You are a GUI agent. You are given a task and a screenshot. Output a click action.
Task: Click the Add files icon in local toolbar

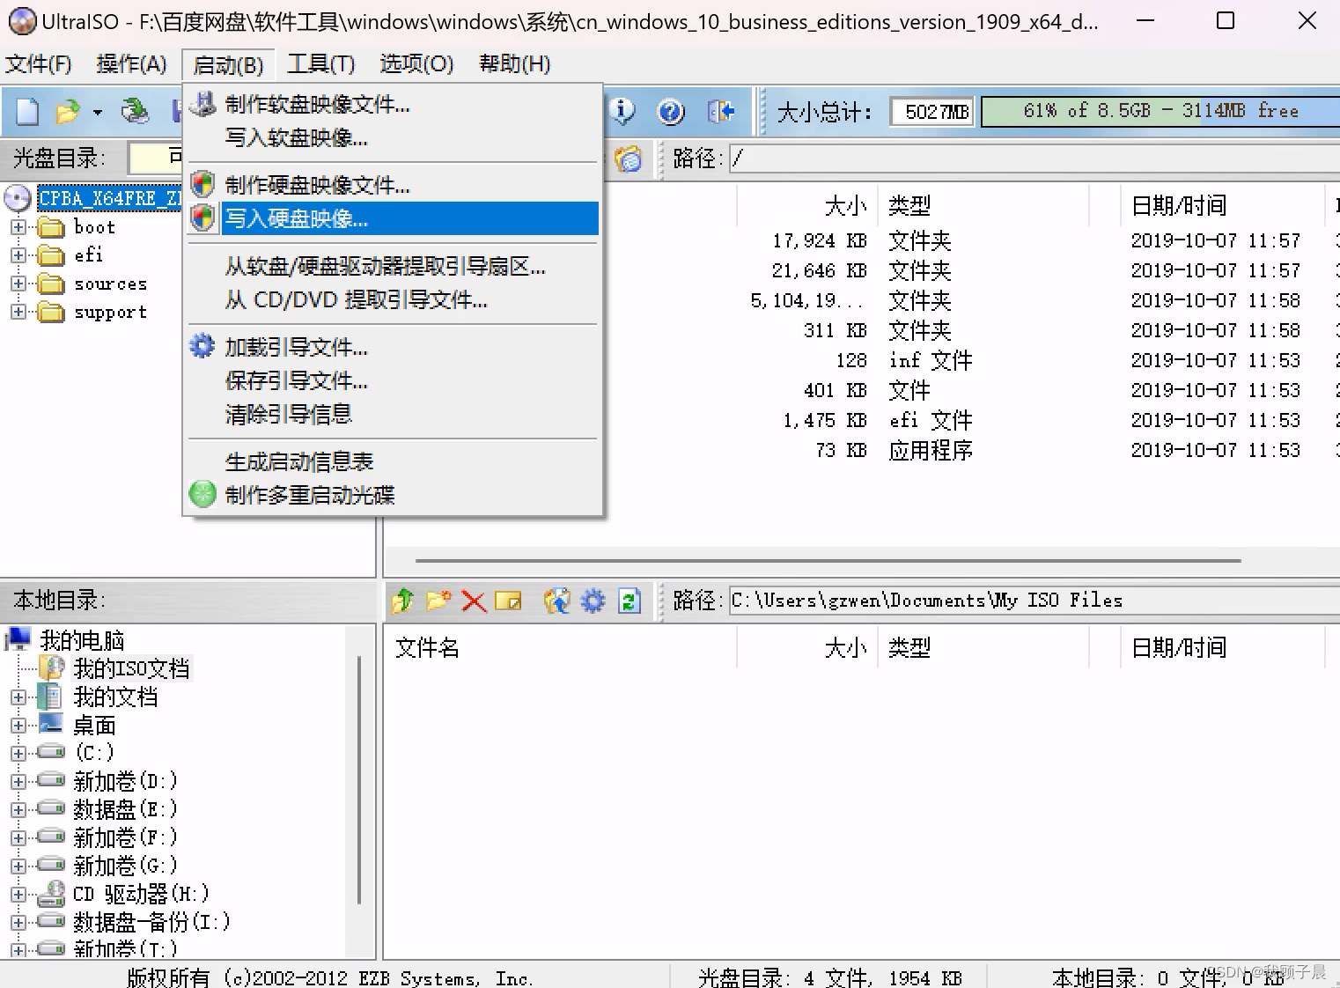tap(556, 601)
